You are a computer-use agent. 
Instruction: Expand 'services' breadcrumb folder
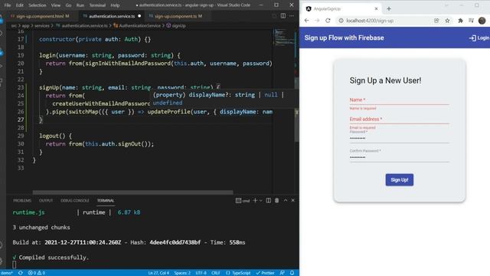(x=42, y=25)
